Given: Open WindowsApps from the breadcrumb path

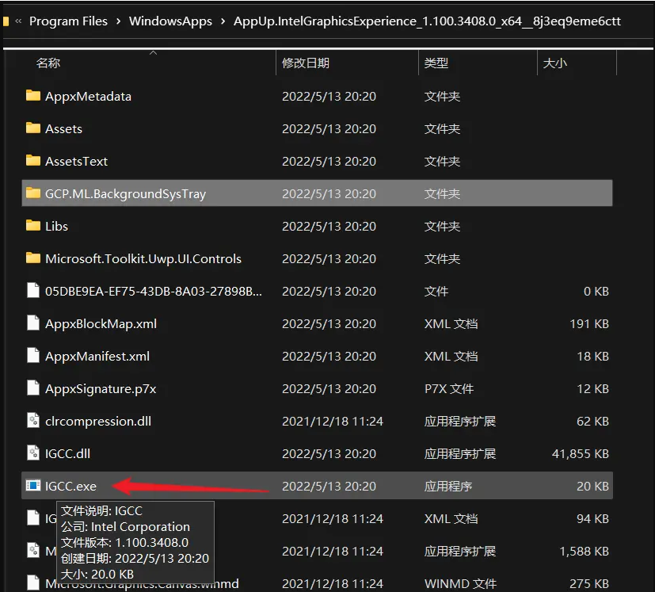Looking at the screenshot, I should [170, 21].
